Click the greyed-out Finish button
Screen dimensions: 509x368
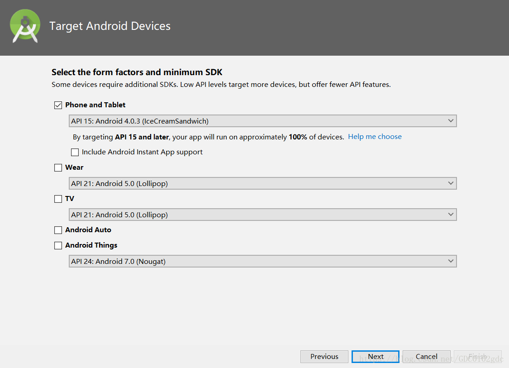(477, 356)
